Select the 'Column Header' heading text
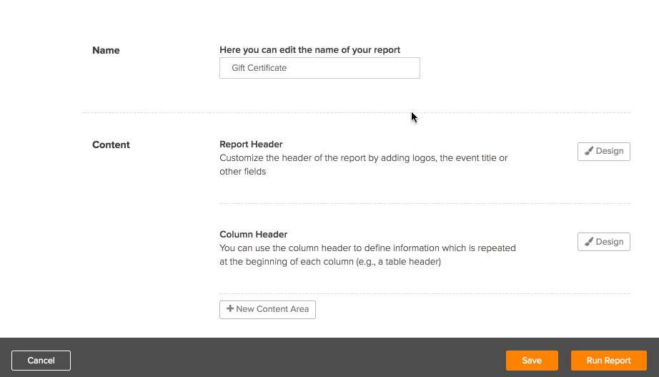Image resolution: width=659 pixels, height=377 pixels. 254,235
